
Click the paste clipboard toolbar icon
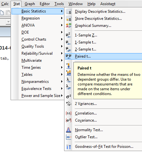[x=8, y=12]
